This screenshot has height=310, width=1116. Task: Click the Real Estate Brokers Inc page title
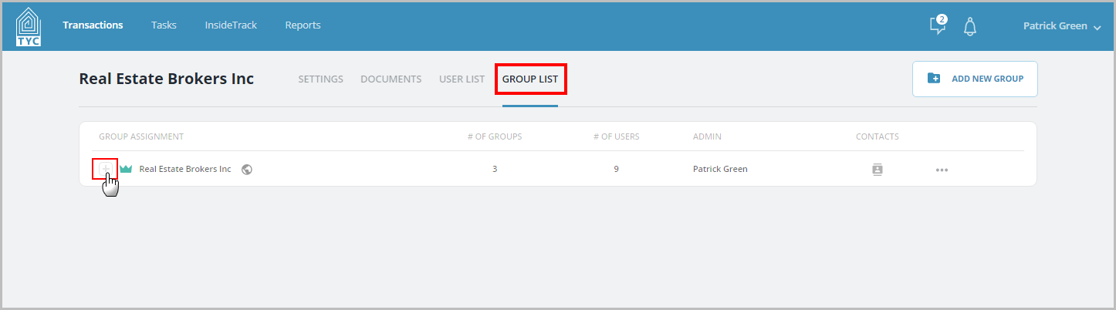(166, 79)
